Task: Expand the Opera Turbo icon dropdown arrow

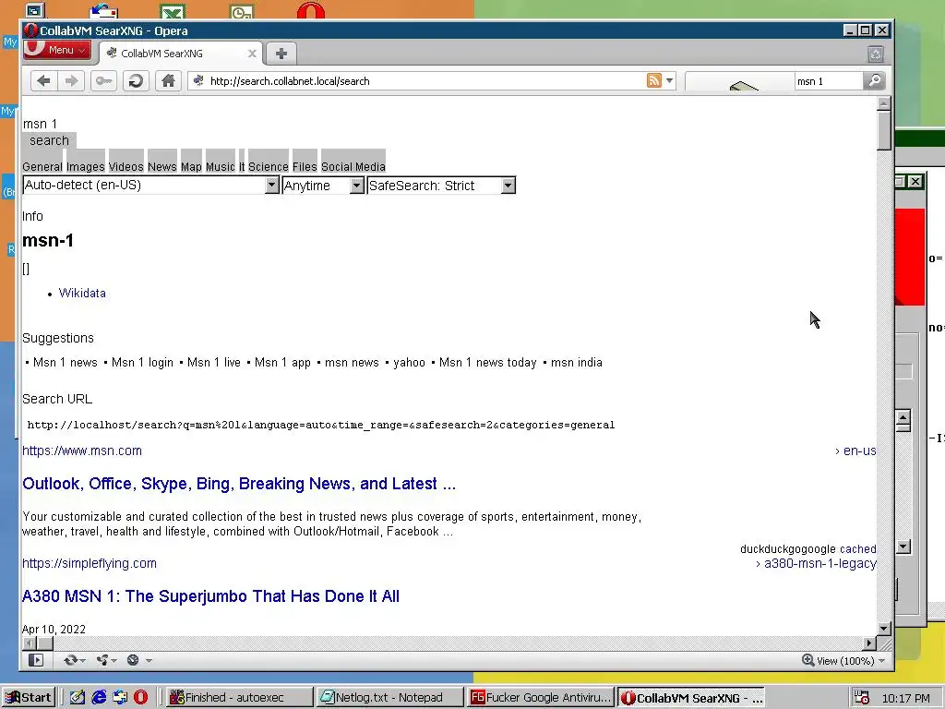Action: [149, 661]
